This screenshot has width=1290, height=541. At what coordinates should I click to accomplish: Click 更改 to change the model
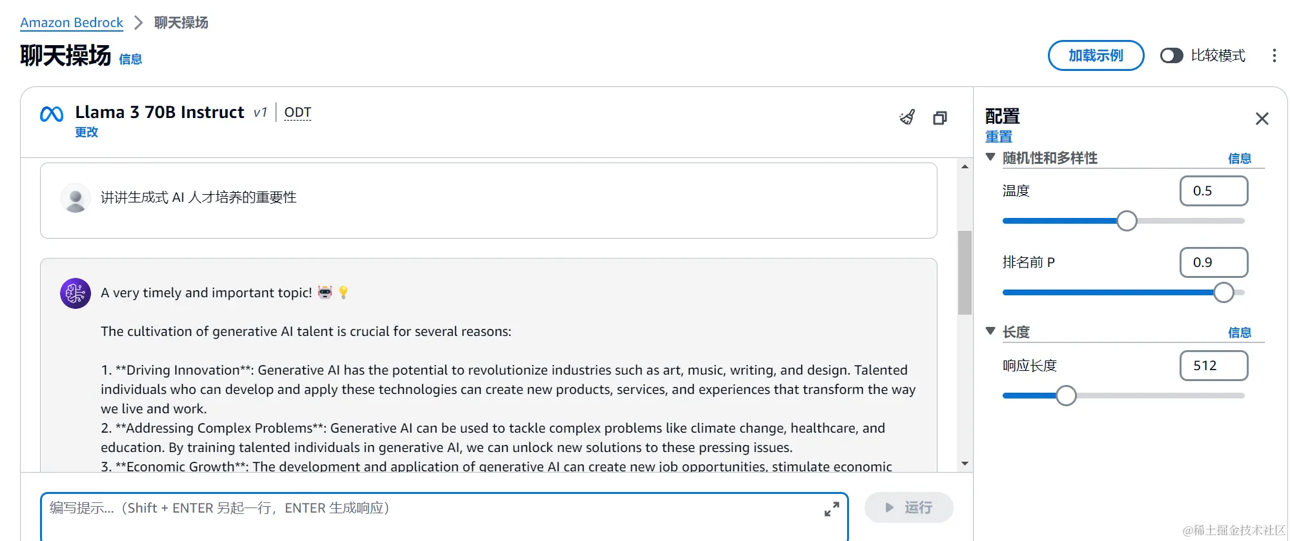click(x=87, y=132)
